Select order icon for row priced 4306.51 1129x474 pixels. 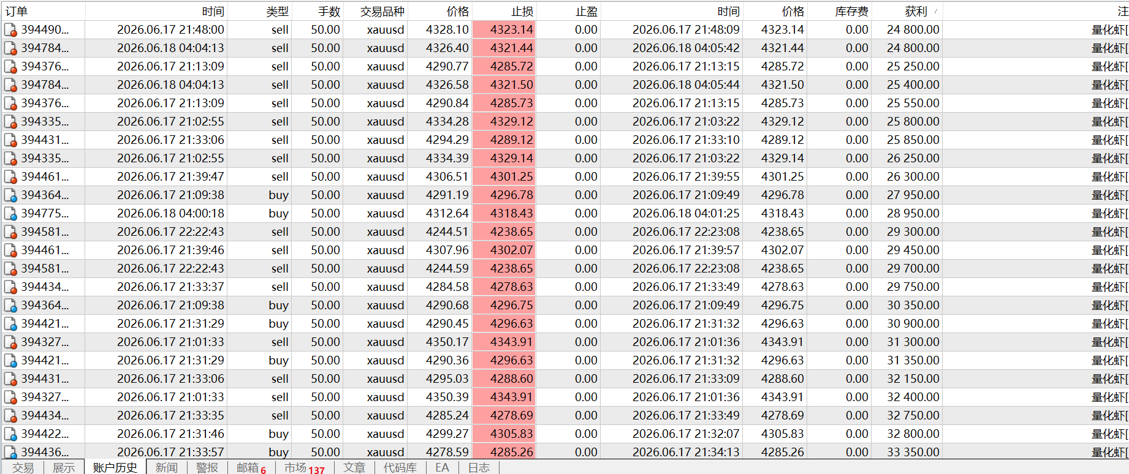[x=10, y=177]
